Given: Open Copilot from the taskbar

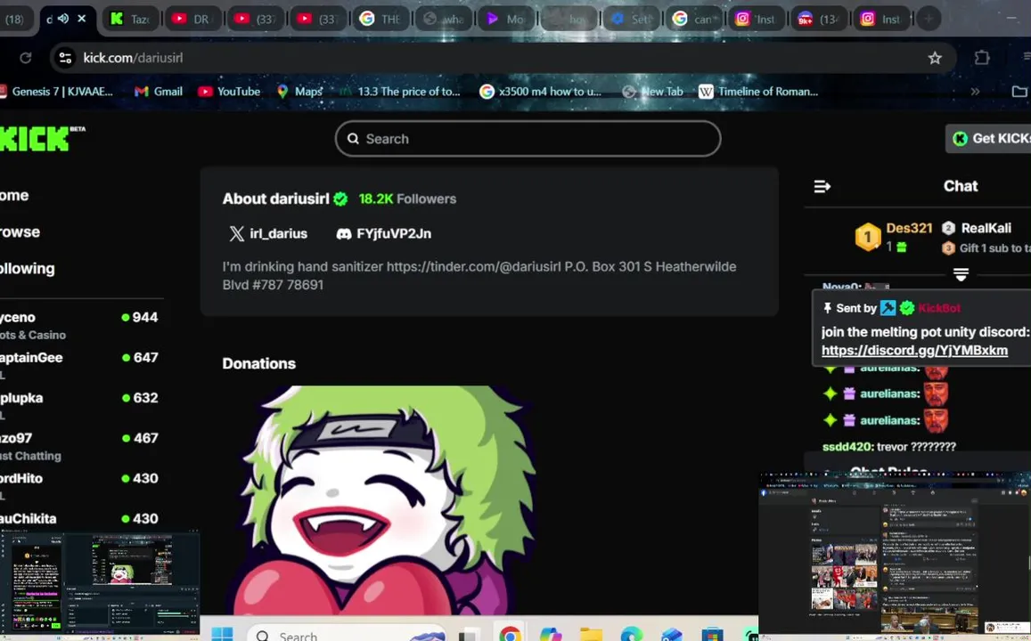Looking at the screenshot, I should (551, 635).
